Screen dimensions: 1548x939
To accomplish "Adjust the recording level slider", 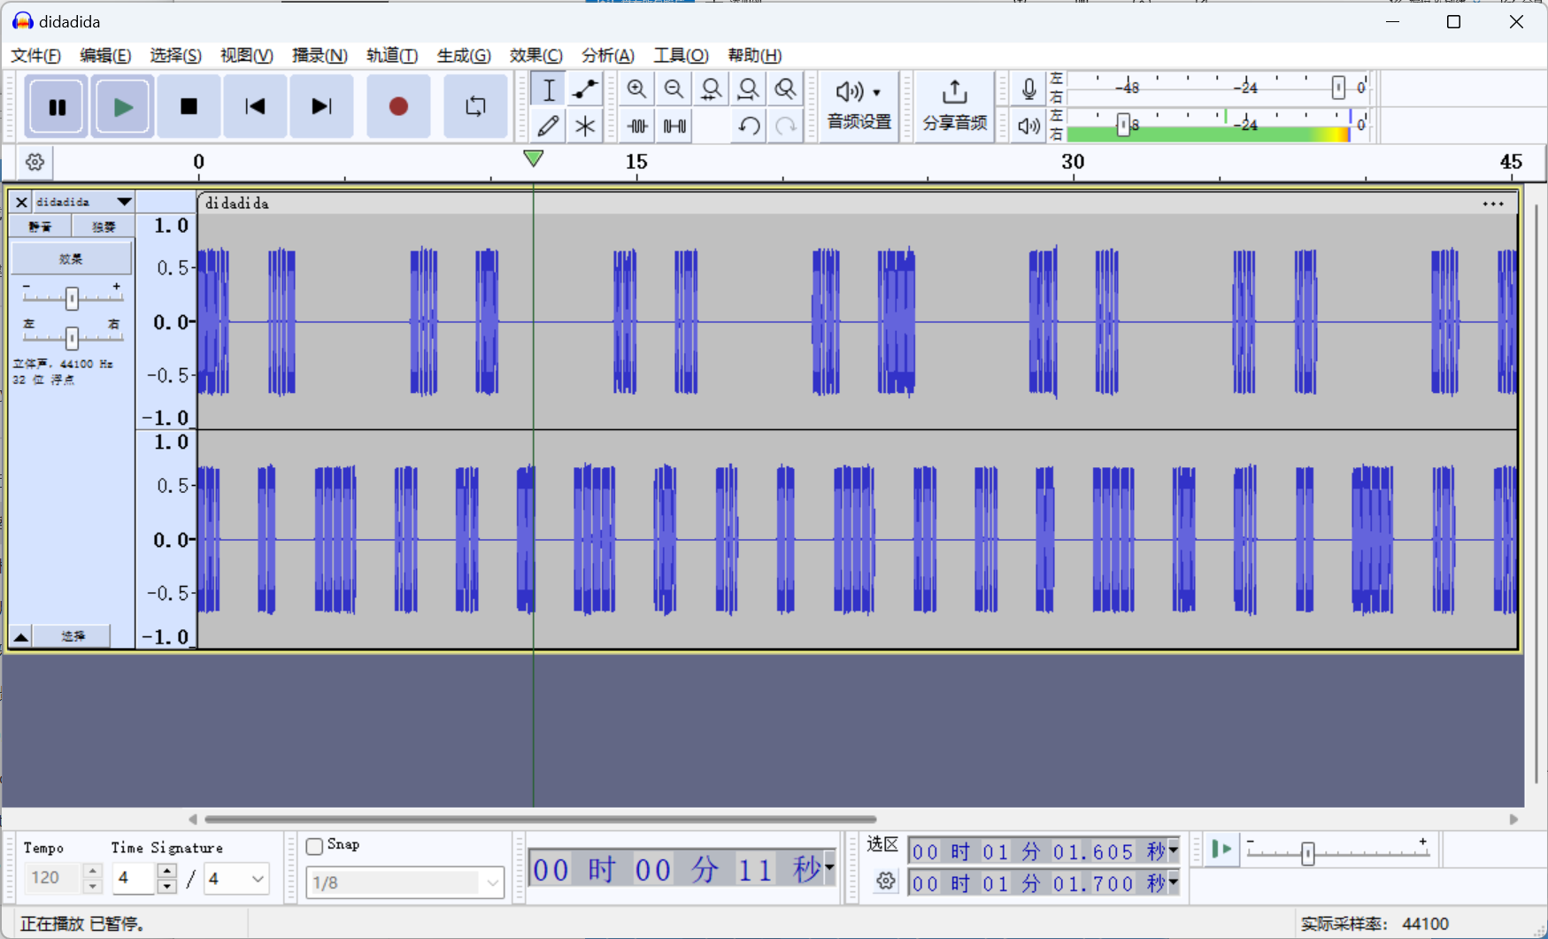I will pyautogui.click(x=1338, y=88).
